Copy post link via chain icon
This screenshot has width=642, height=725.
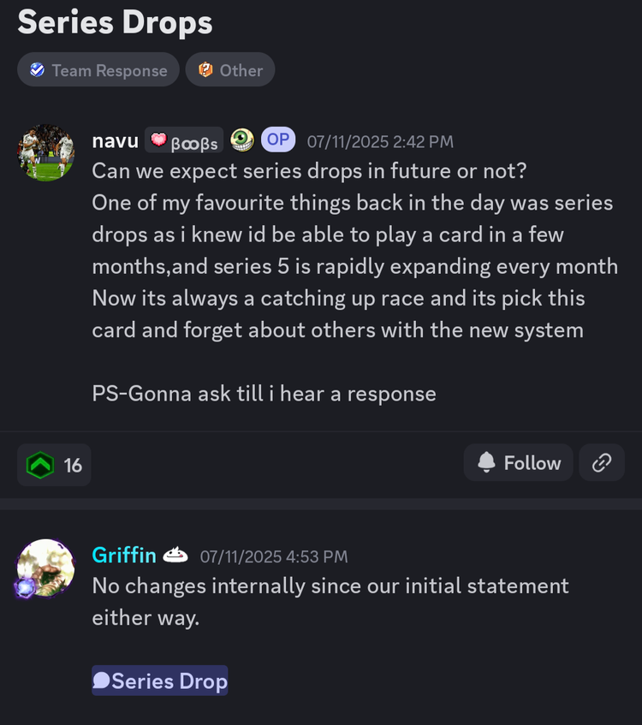(602, 463)
